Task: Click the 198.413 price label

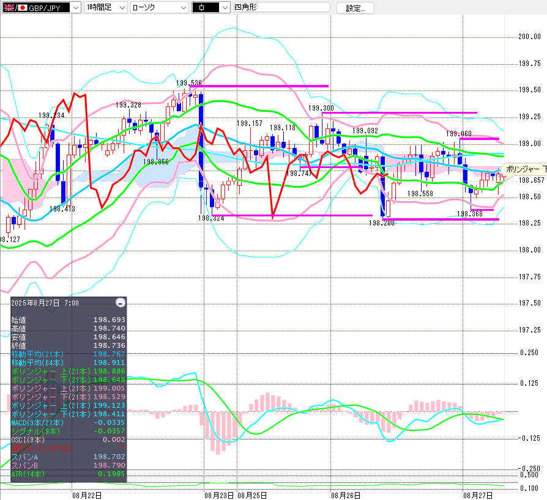Action: pyautogui.click(x=62, y=208)
